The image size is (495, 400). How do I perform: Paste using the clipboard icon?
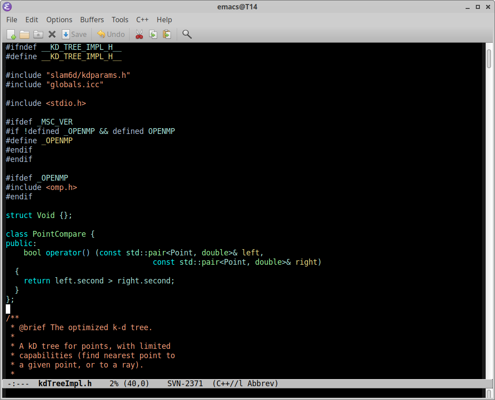167,34
